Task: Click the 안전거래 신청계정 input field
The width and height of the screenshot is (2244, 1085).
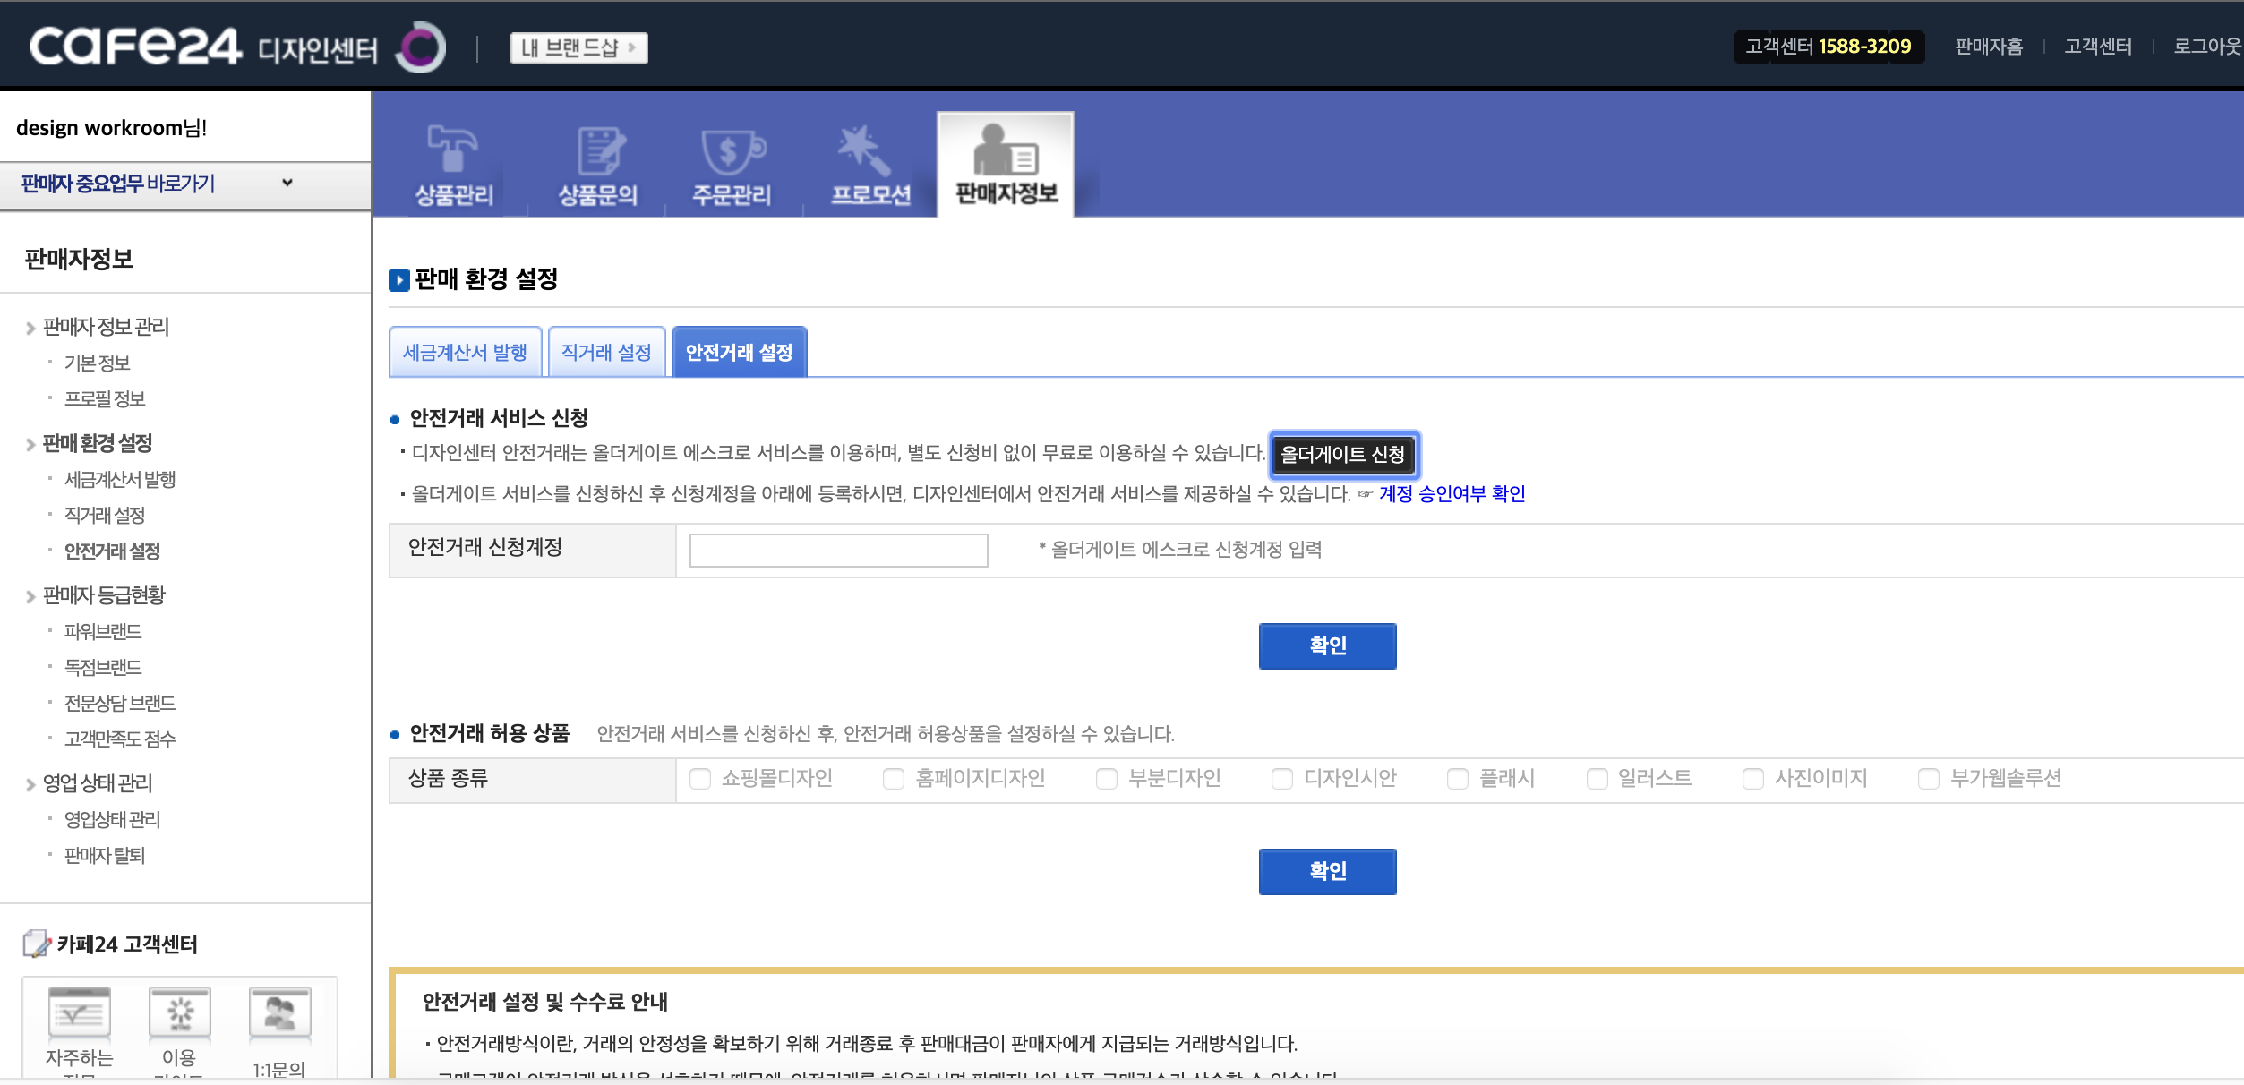Action: [838, 550]
